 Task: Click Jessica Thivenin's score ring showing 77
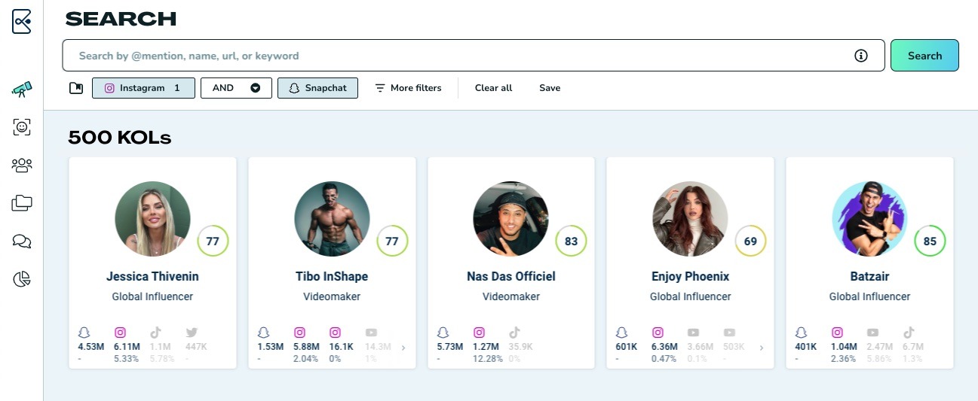click(213, 241)
